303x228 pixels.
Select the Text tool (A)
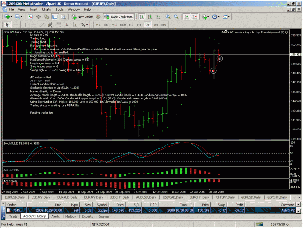point(67,25)
